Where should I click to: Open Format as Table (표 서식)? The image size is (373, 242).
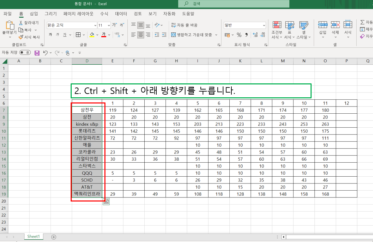tap(289, 30)
